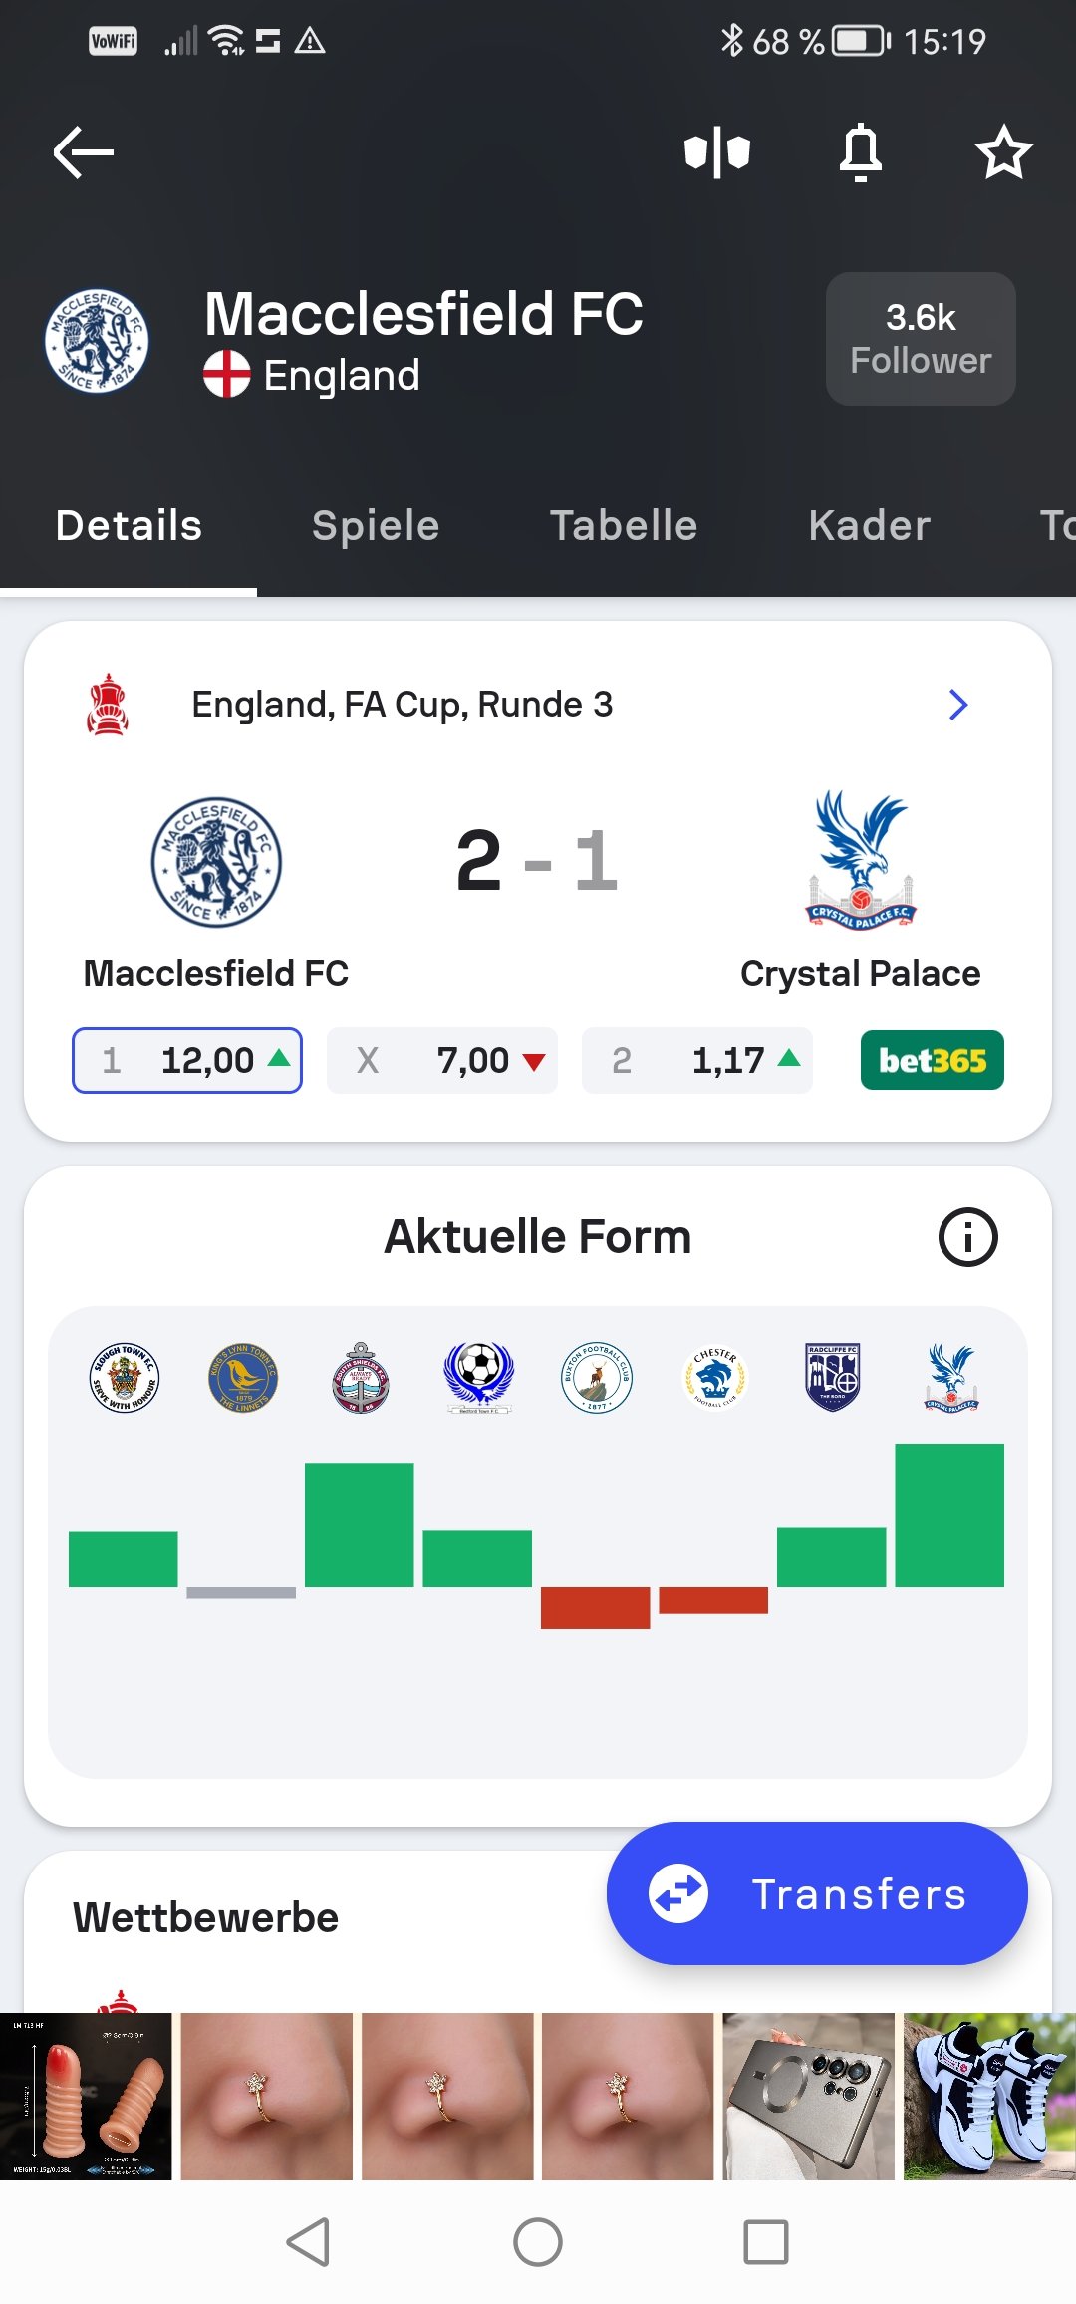Open the bet365 bookmaker link

pos(932,1060)
